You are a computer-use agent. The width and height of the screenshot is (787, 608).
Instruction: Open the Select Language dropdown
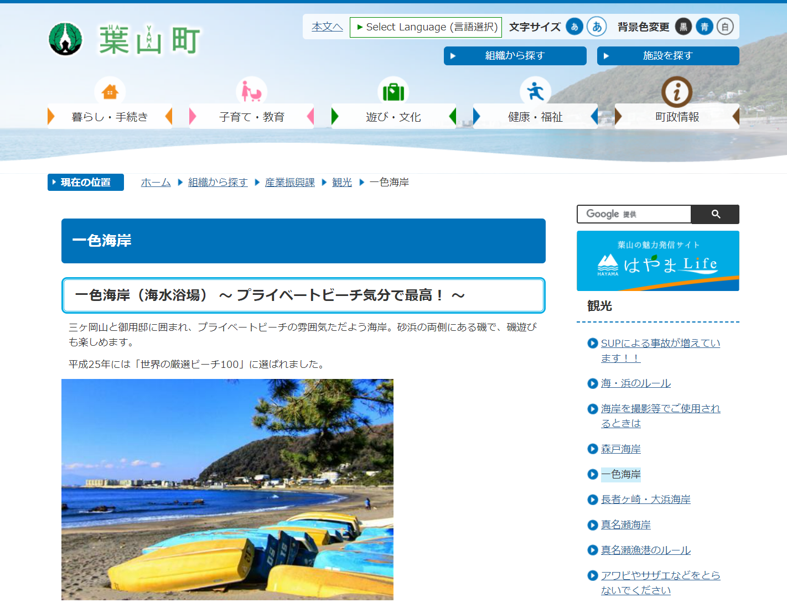tap(426, 27)
